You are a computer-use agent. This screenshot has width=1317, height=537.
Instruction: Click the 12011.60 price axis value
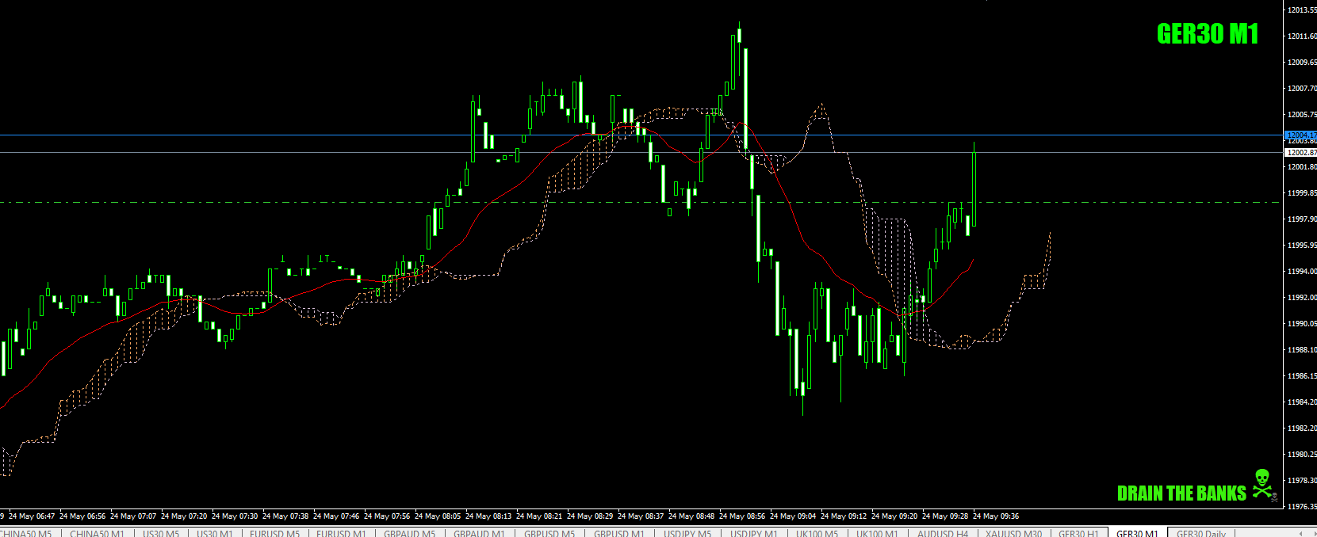(1302, 36)
